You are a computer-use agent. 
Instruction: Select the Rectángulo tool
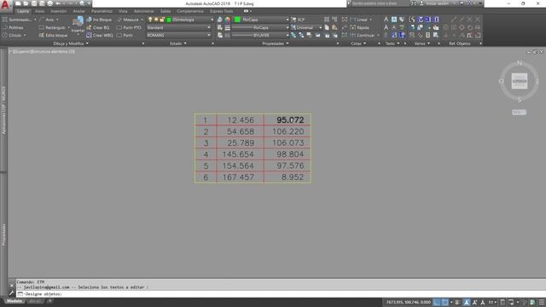coord(54,27)
